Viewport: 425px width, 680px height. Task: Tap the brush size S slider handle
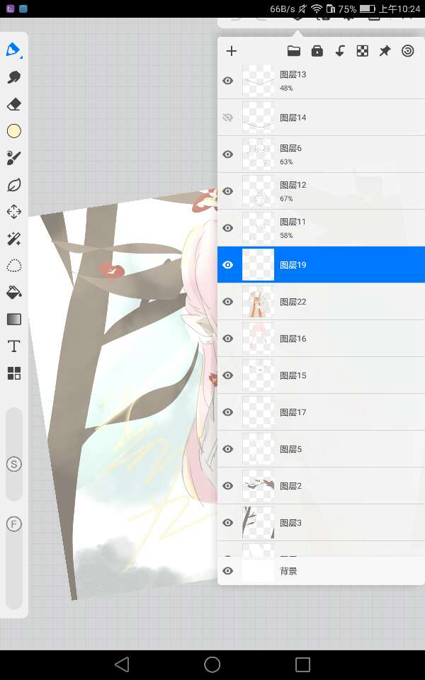tap(13, 464)
